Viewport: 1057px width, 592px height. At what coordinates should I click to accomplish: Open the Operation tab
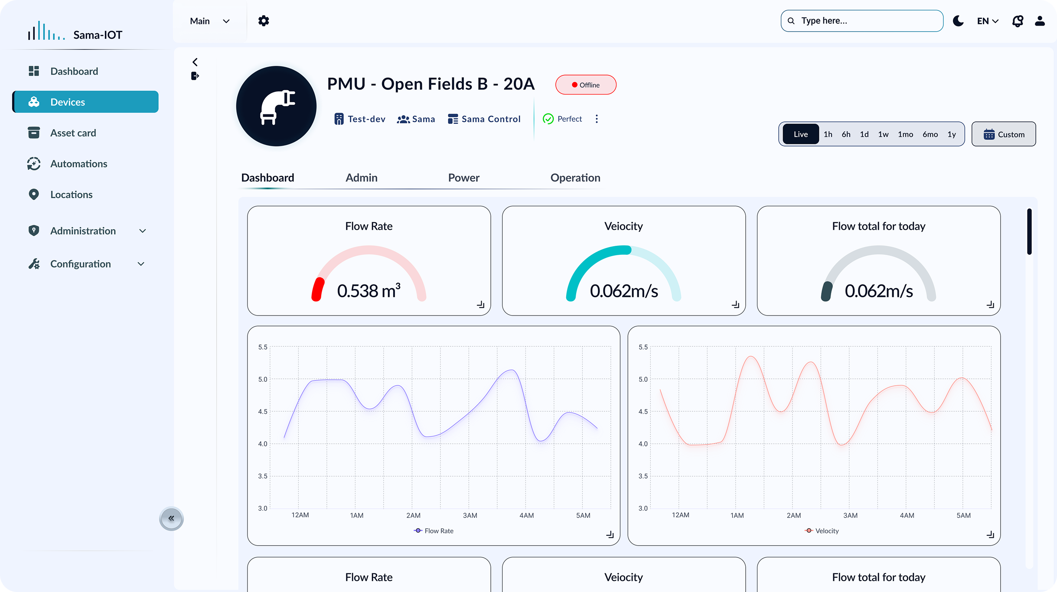[575, 178]
